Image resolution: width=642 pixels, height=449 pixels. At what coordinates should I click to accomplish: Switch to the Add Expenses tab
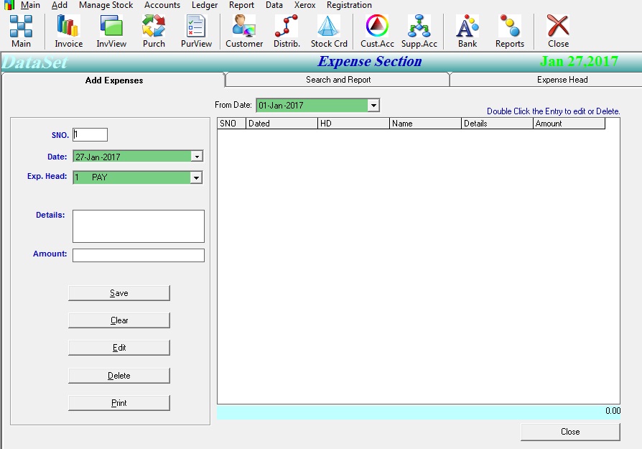click(114, 80)
